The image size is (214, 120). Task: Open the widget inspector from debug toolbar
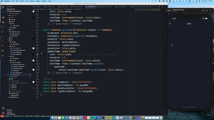159,10
